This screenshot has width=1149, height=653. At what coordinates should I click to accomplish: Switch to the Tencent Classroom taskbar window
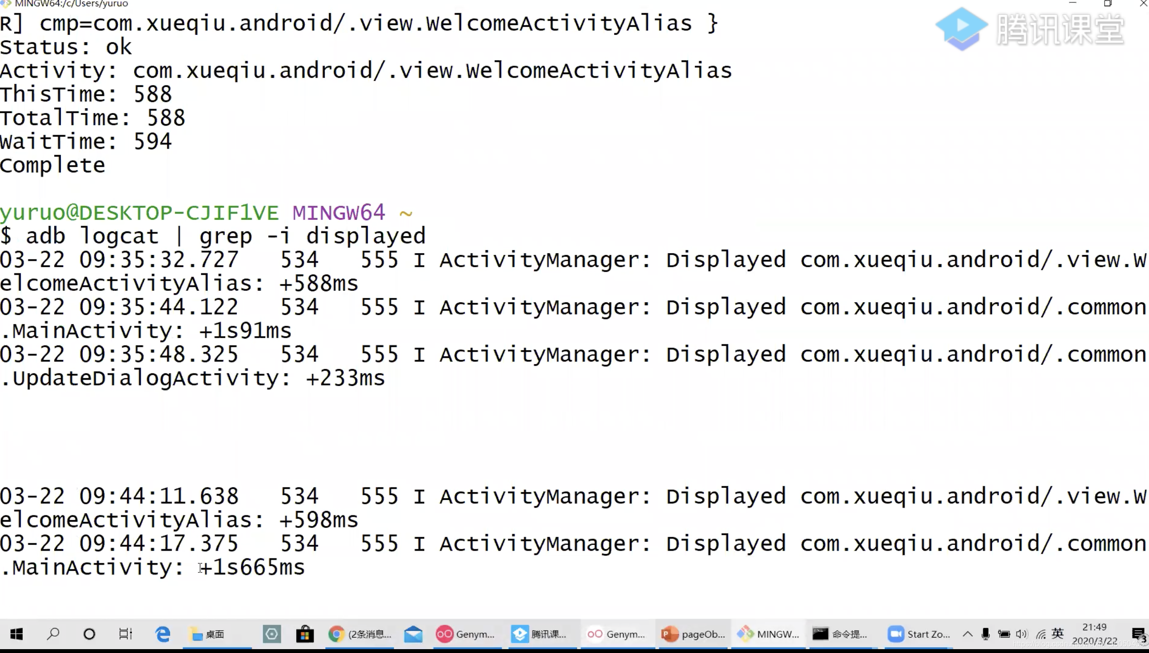540,634
